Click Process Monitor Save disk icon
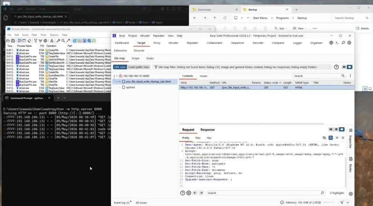The image size is (373, 206). (13, 41)
